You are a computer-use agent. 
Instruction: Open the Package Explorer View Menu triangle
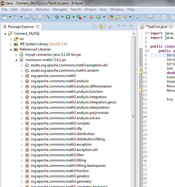(119, 26)
